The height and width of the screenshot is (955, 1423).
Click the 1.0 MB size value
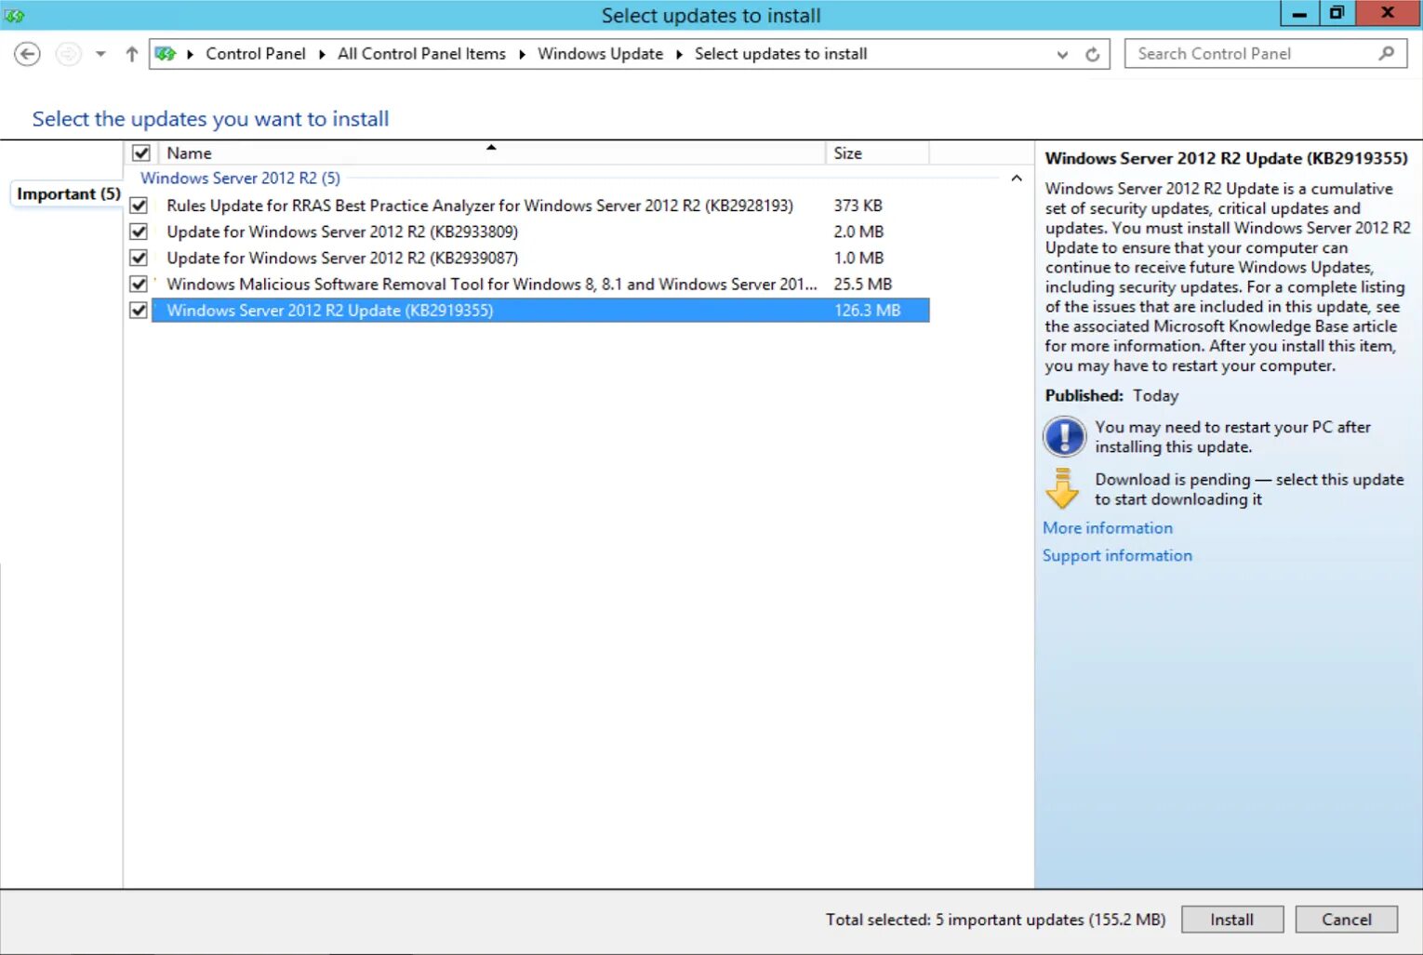(x=858, y=258)
